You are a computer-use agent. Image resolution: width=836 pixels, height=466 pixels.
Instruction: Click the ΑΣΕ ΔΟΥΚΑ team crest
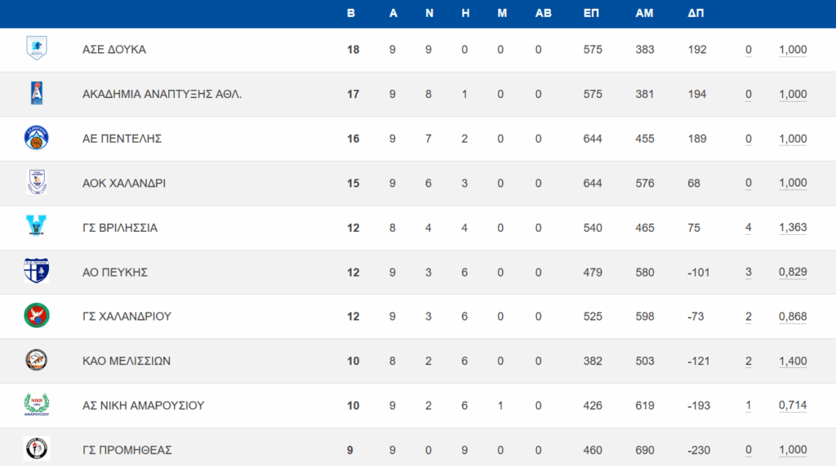[37, 48]
